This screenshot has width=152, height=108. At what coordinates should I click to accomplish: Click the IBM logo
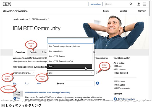click(7, 4)
